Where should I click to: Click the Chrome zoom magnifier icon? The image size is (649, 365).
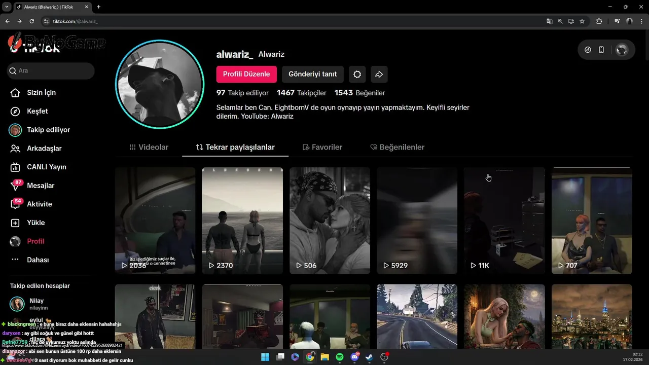coord(560,21)
